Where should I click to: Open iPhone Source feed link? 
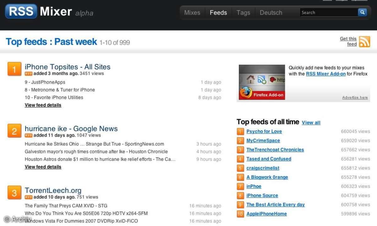pos(262,196)
